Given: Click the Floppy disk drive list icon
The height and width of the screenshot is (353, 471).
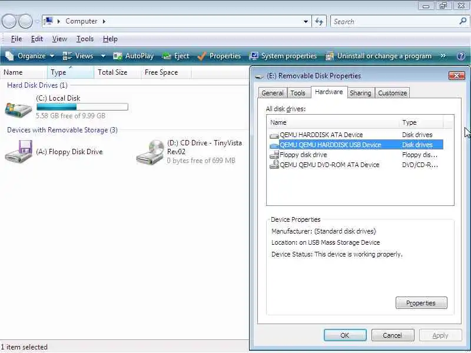Looking at the screenshot, I should (274, 155).
